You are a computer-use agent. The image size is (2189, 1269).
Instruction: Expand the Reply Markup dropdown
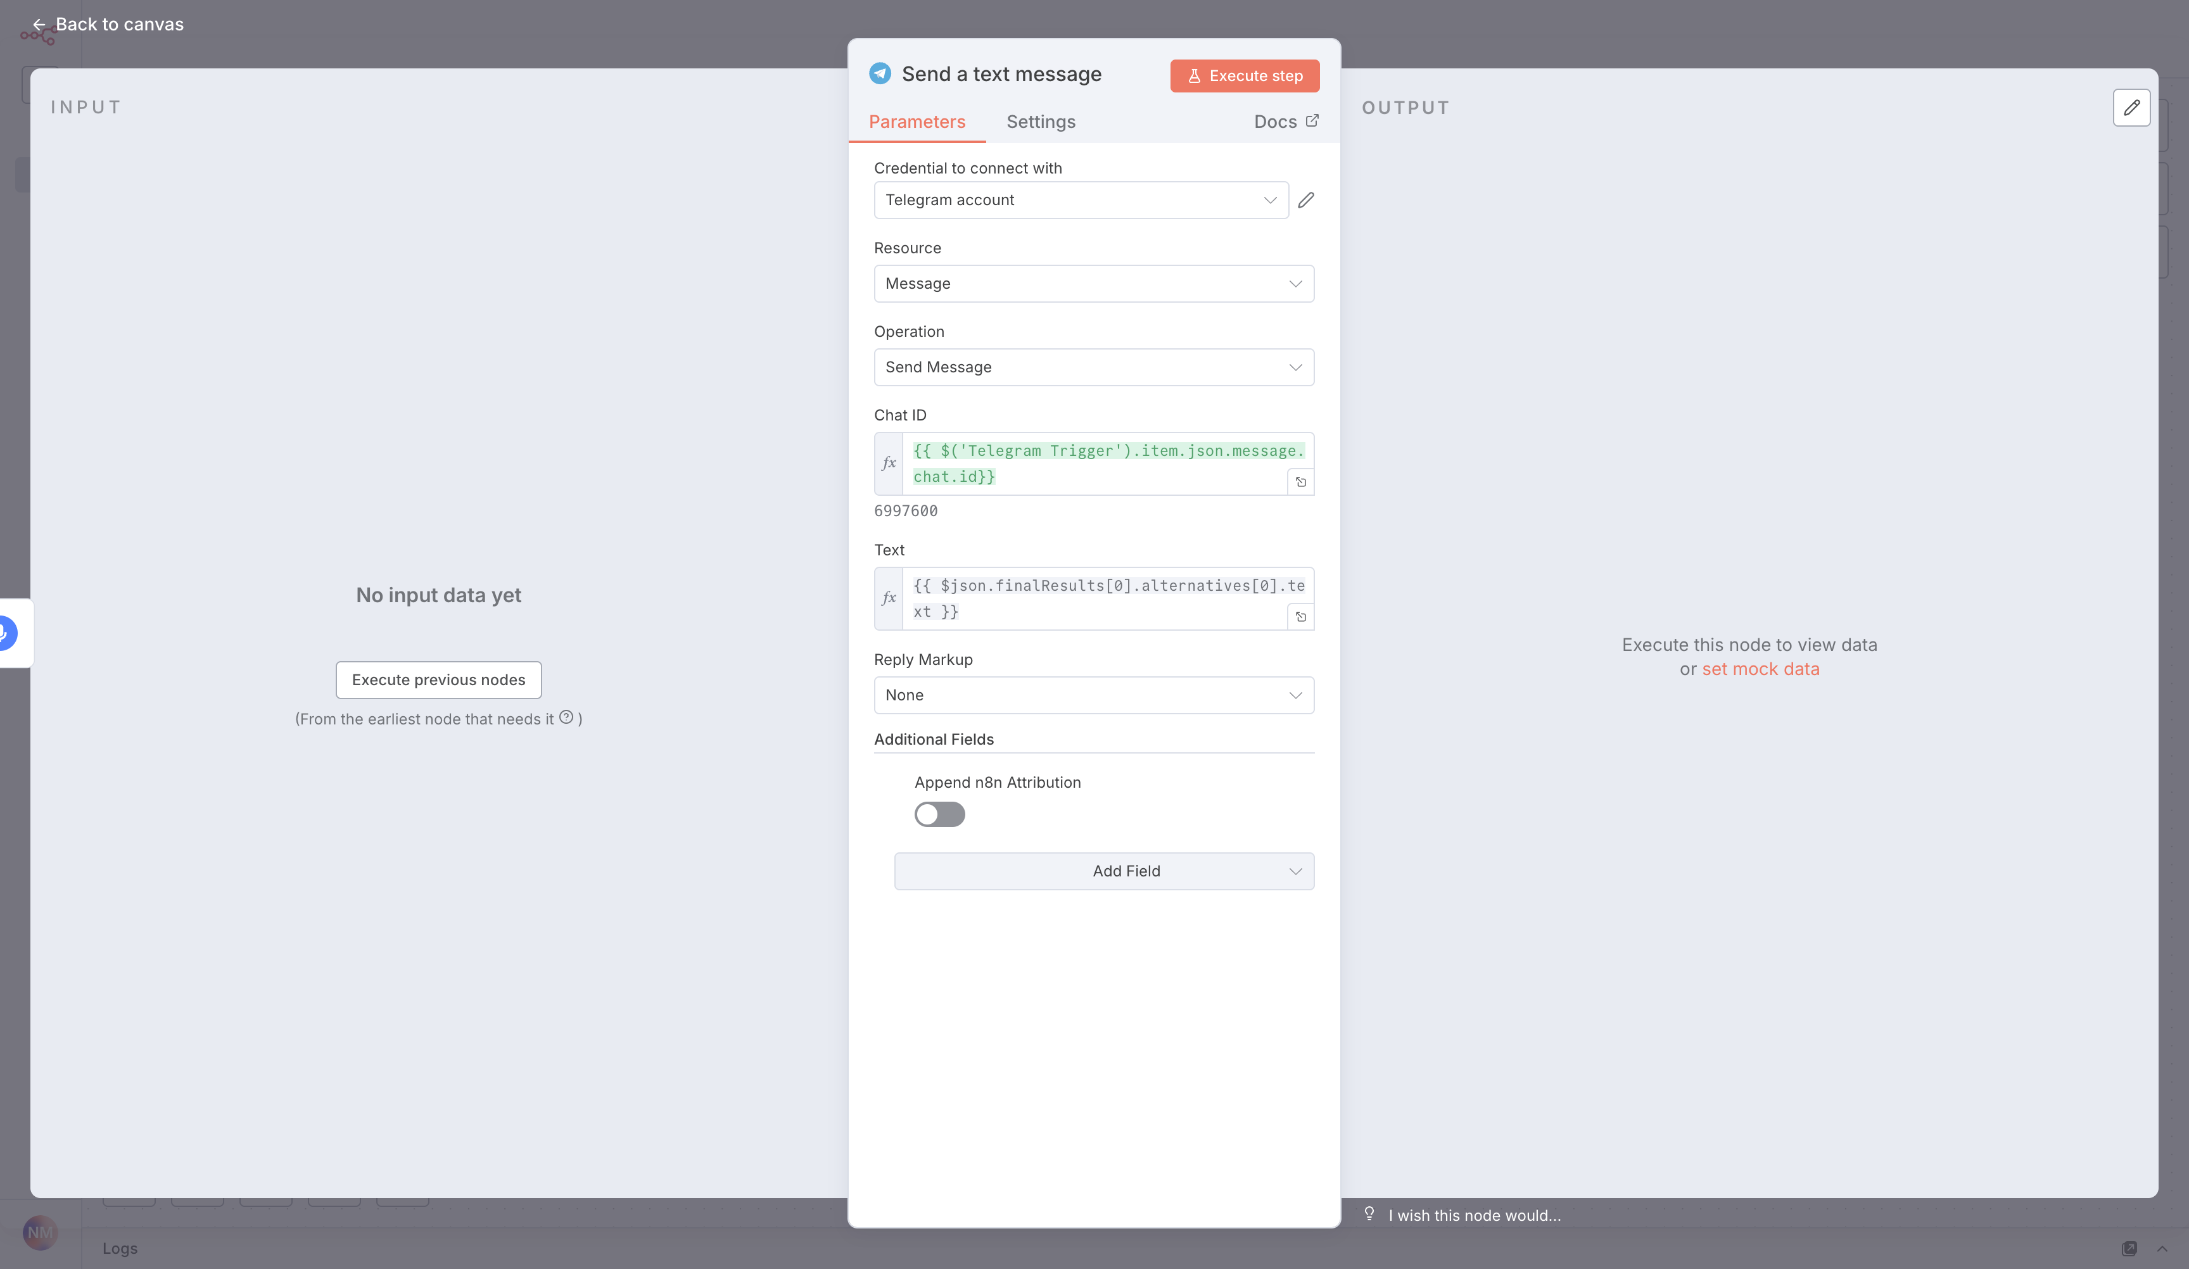(1093, 695)
